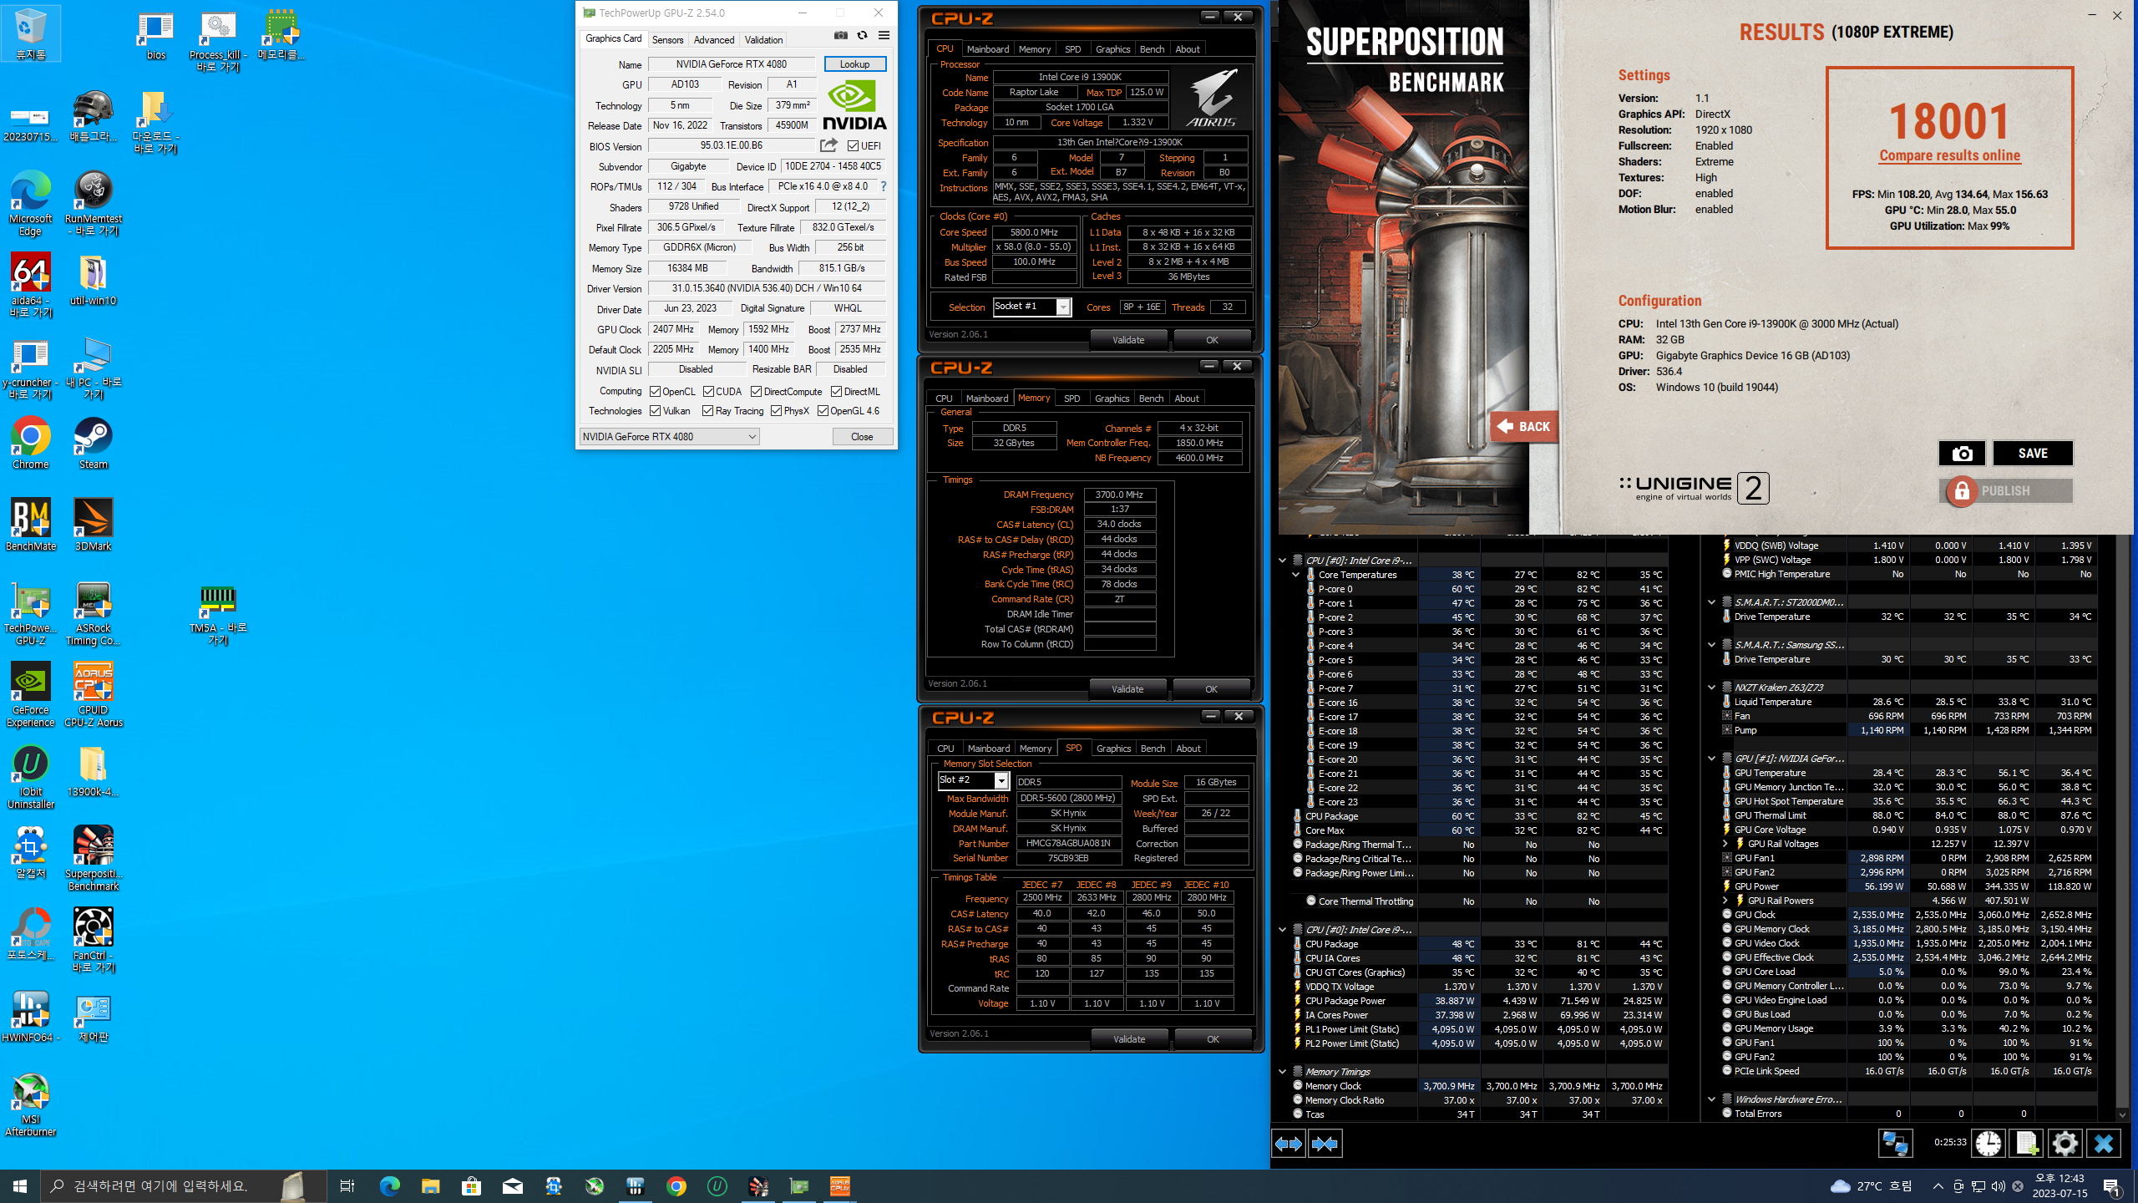Image resolution: width=2138 pixels, height=1203 pixels.
Task: Open About tab in bottom CPU-Z window
Action: pos(1188,749)
